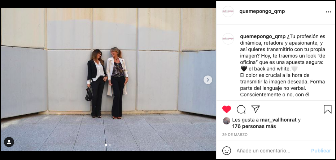
Task: Click the avatar beside the caption
Action: (x=228, y=39)
